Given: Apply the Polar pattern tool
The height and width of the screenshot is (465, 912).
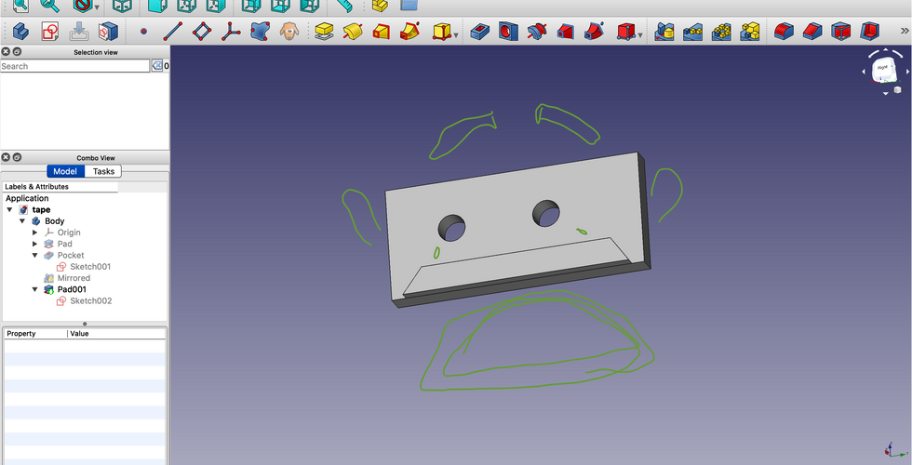Looking at the screenshot, I should 721,31.
